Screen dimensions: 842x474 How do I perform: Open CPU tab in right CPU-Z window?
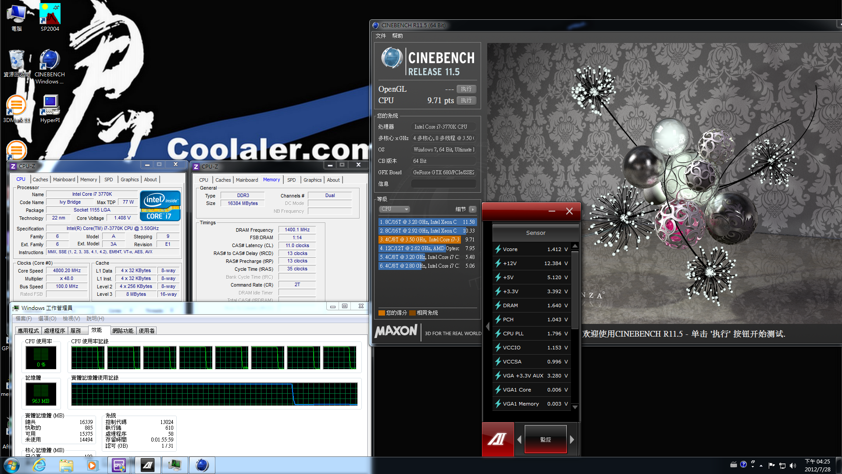click(x=203, y=180)
